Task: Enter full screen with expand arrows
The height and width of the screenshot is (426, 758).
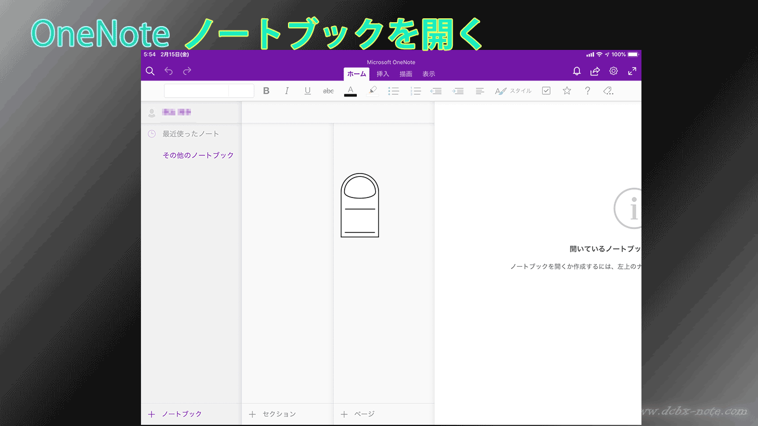Action: [632, 71]
